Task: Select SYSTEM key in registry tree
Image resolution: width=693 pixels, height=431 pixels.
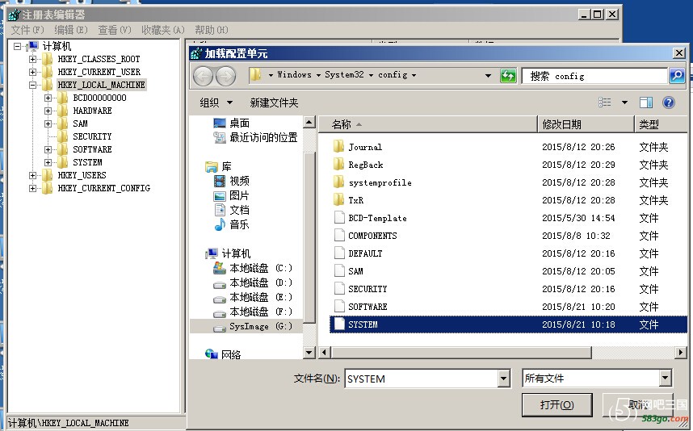Action: 87,162
